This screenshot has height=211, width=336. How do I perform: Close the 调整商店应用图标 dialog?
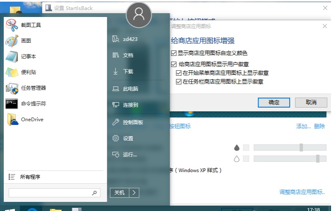point(325,26)
